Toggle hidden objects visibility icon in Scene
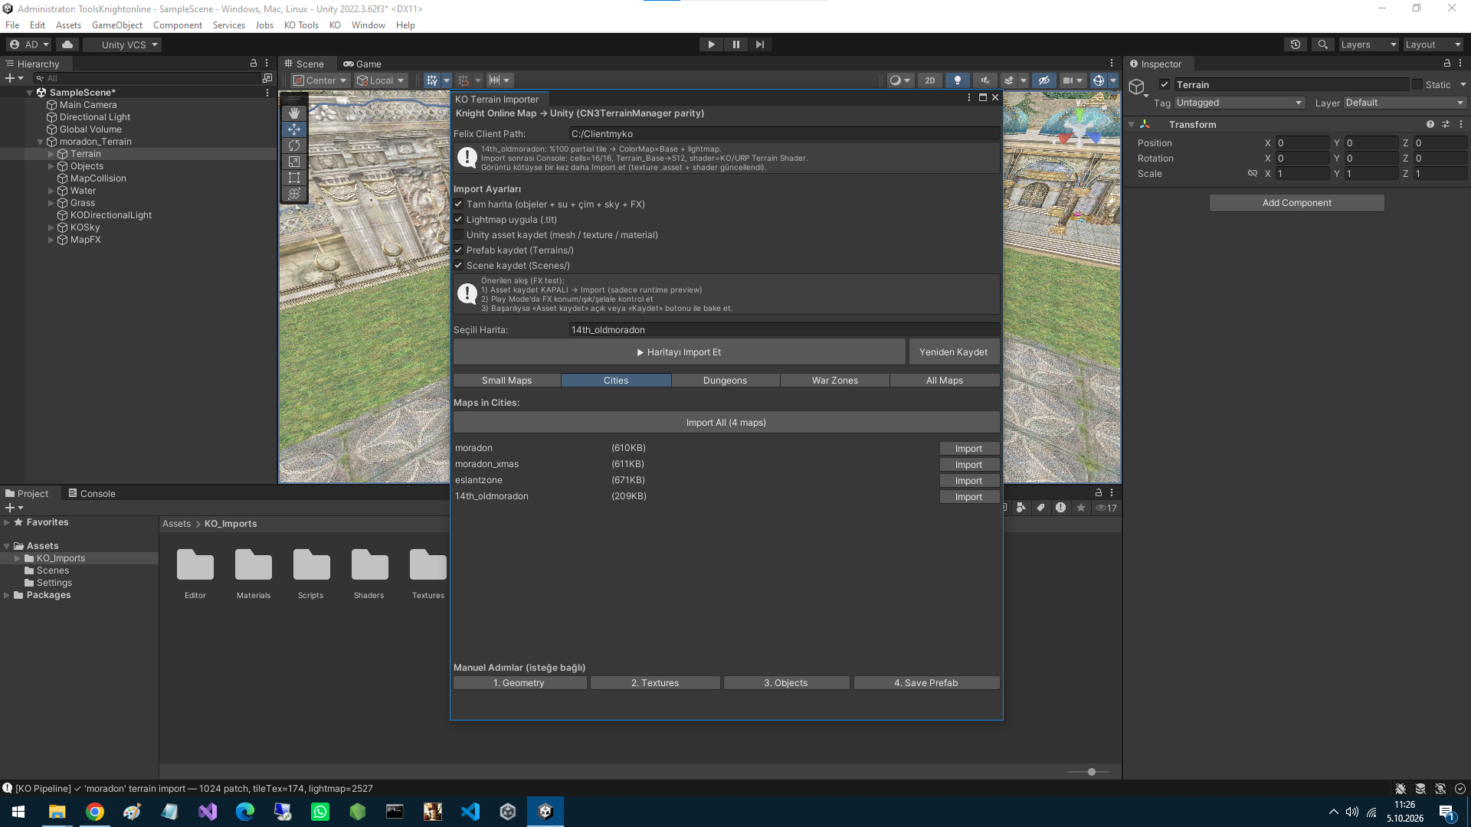The image size is (1471, 827). [1043, 80]
